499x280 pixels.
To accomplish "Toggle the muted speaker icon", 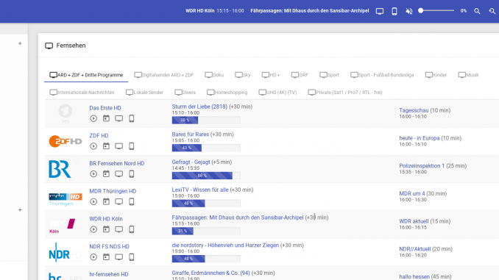I will click(409, 11).
